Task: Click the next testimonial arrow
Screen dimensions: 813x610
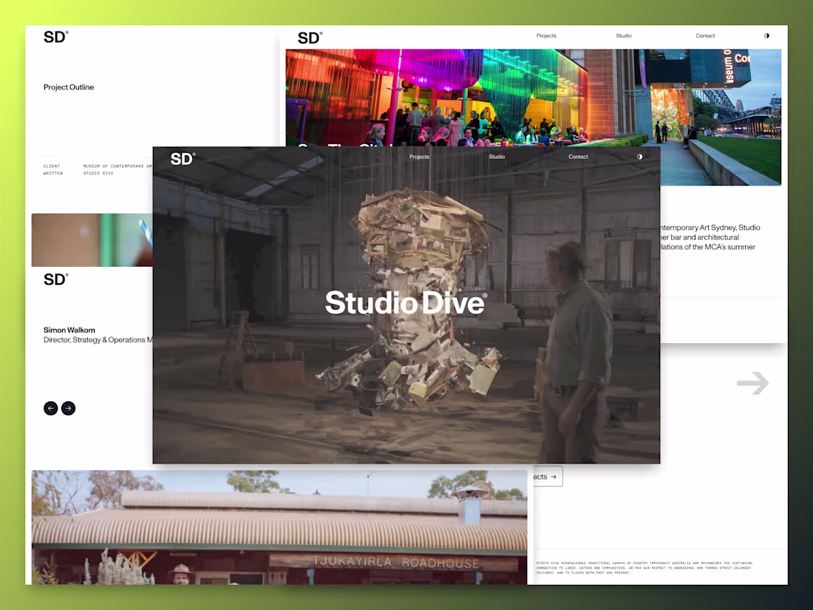Action: pyautogui.click(x=68, y=408)
